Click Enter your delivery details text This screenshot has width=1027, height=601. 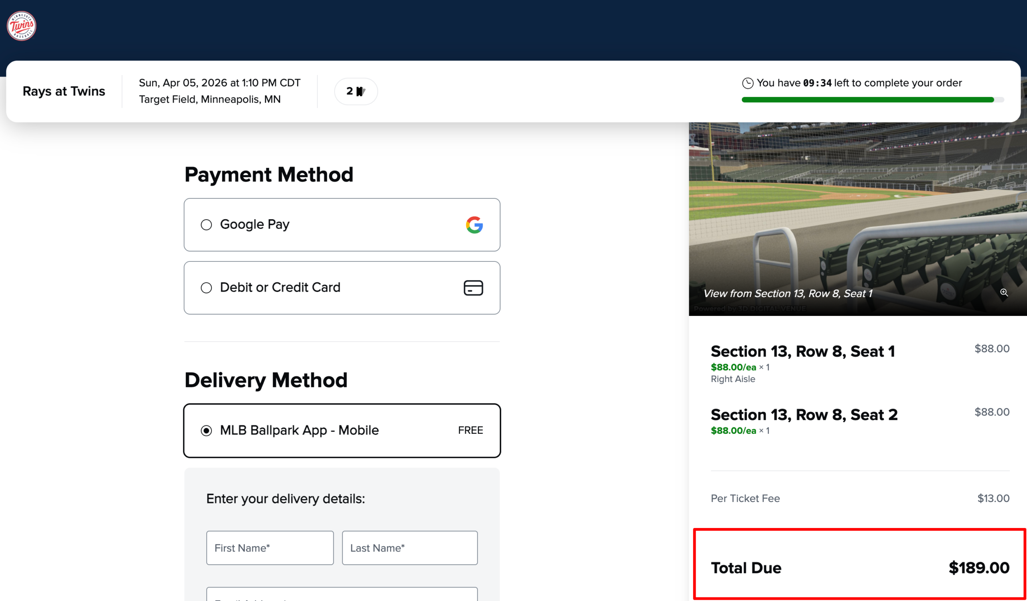[x=285, y=499]
